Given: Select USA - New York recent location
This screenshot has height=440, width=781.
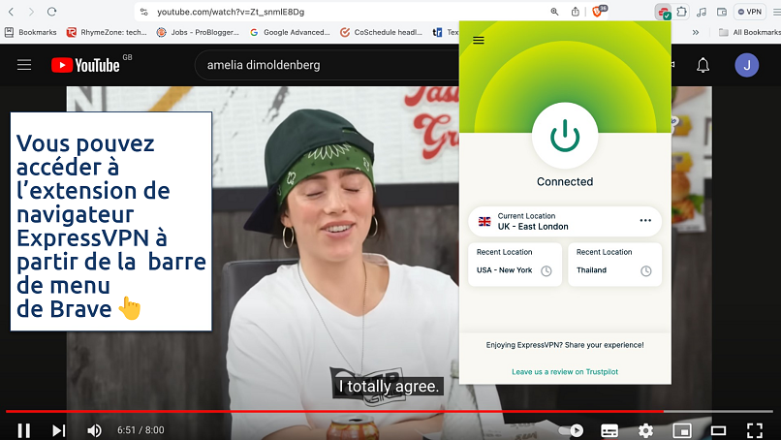Looking at the screenshot, I should pos(515,265).
